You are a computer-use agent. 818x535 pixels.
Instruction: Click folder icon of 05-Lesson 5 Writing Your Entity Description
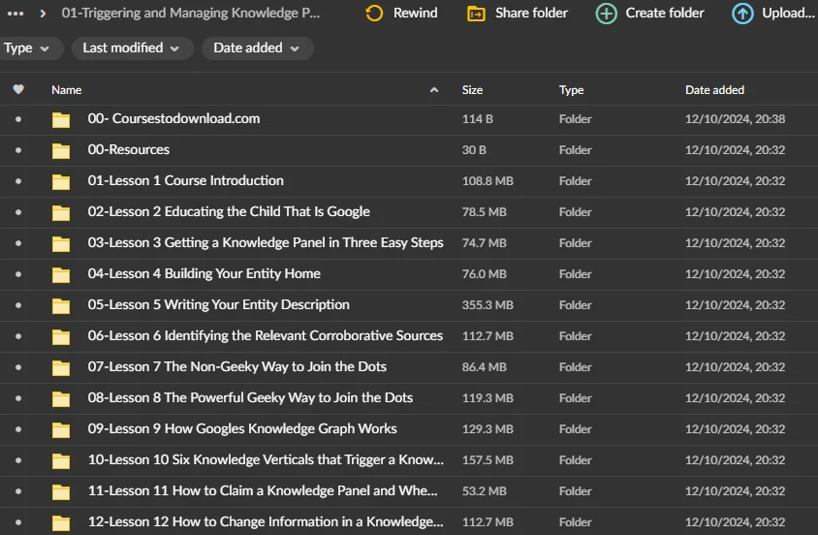pyautogui.click(x=61, y=305)
